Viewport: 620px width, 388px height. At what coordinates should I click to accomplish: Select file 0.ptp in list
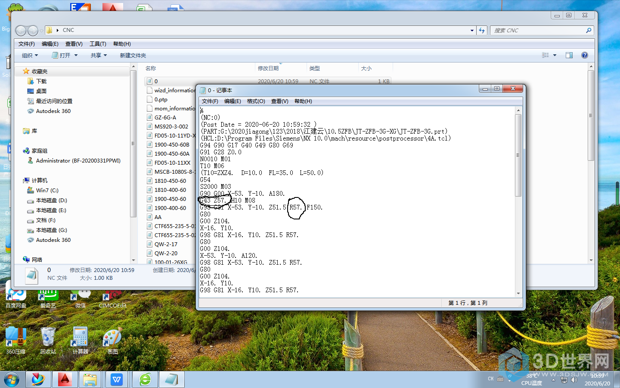(x=161, y=99)
